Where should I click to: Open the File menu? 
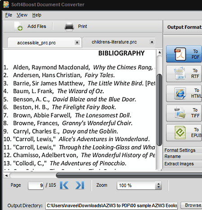click(x=9, y=15)
